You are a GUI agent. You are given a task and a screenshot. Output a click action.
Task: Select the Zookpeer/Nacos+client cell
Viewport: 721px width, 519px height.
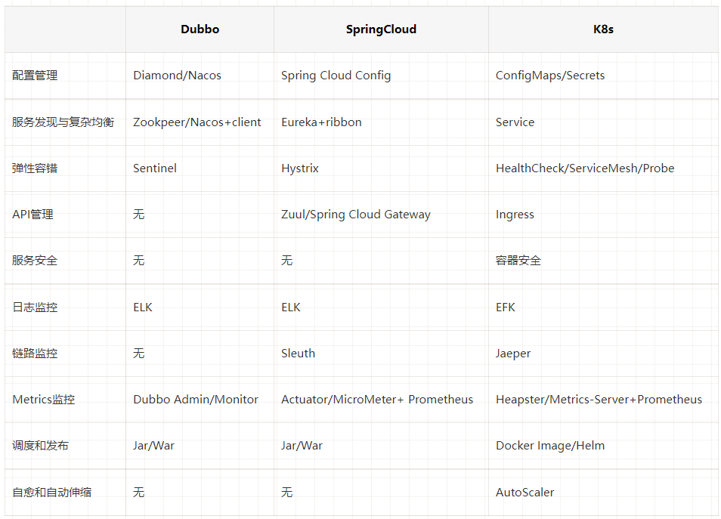point(196,122)
